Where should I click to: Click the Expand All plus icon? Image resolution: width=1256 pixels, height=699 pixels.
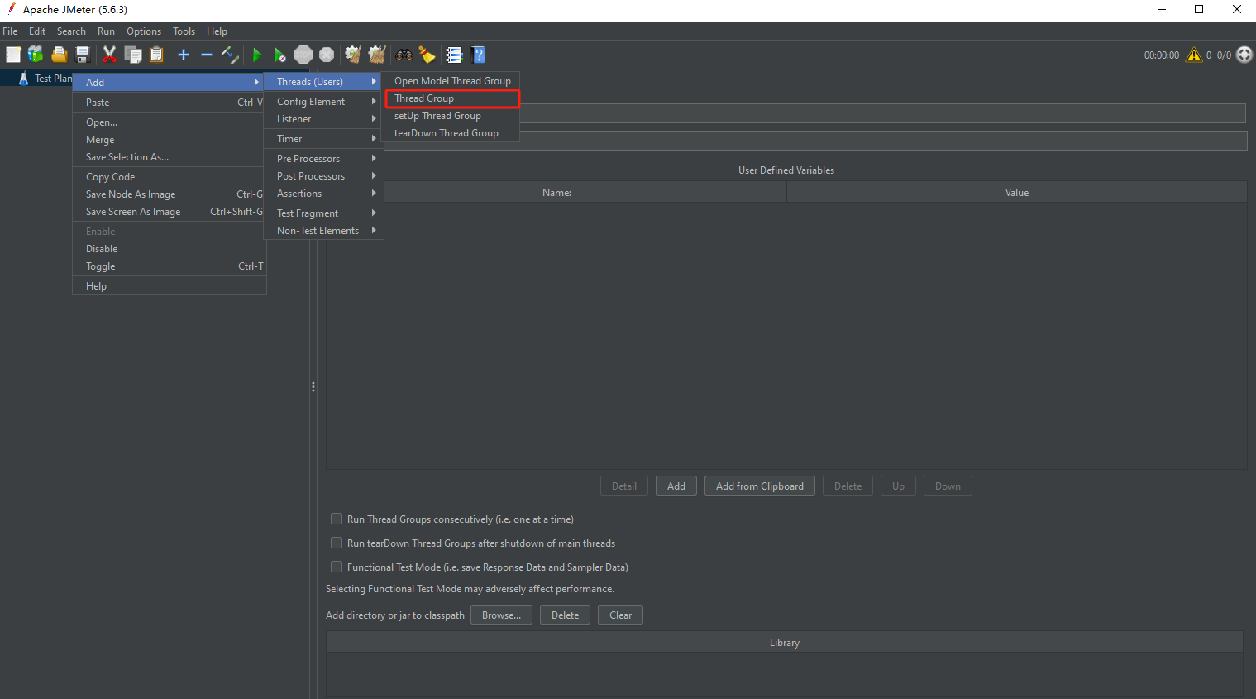click(x=184, y=55)
